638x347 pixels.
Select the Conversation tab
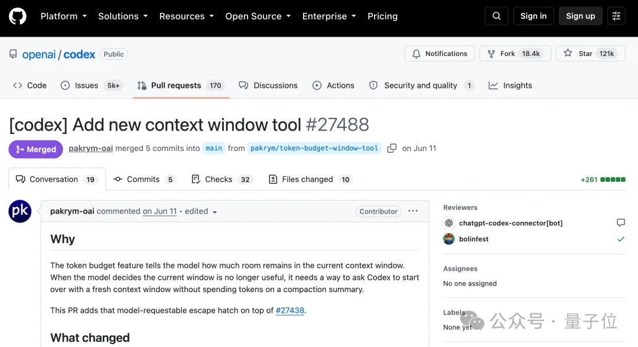(x=57, y=179)
